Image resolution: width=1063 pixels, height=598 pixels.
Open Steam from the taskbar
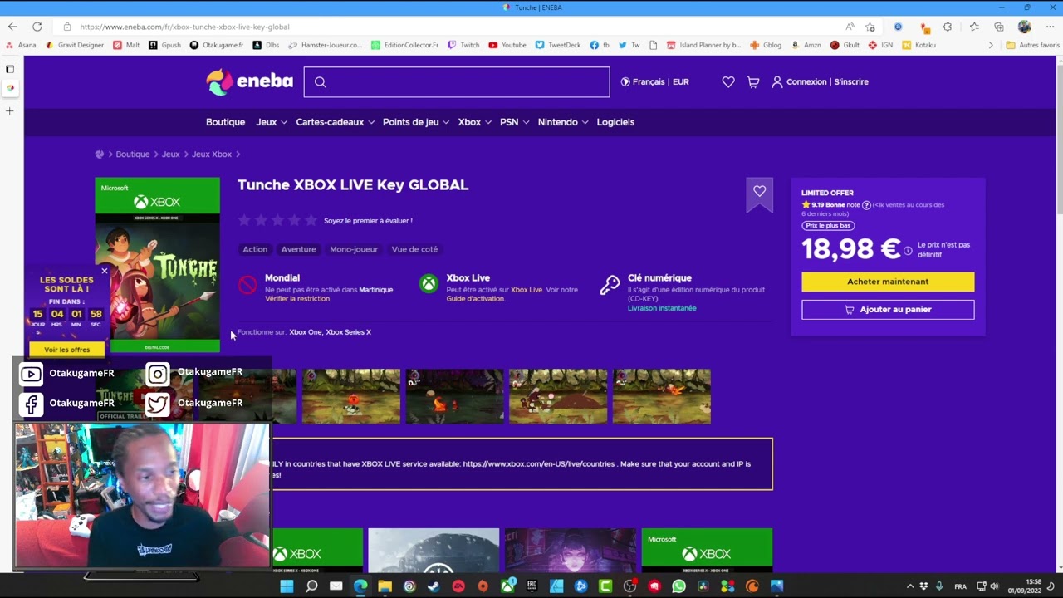click(x=434, y=586)
